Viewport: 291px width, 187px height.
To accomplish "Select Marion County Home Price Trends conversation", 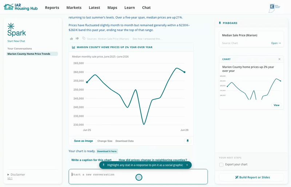I will [32, 54].
